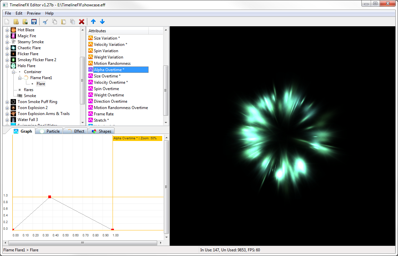
Task: Click the Size Overtime magenta graph icon
Action: click(91, 76)
